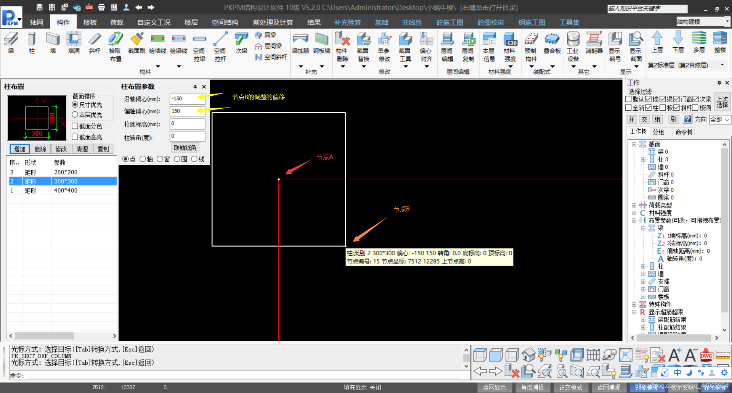Image resolution: width=732 pixels, height=393 pixels.
Task: Open the 材料强度 material strength tool
Action: 510,47
